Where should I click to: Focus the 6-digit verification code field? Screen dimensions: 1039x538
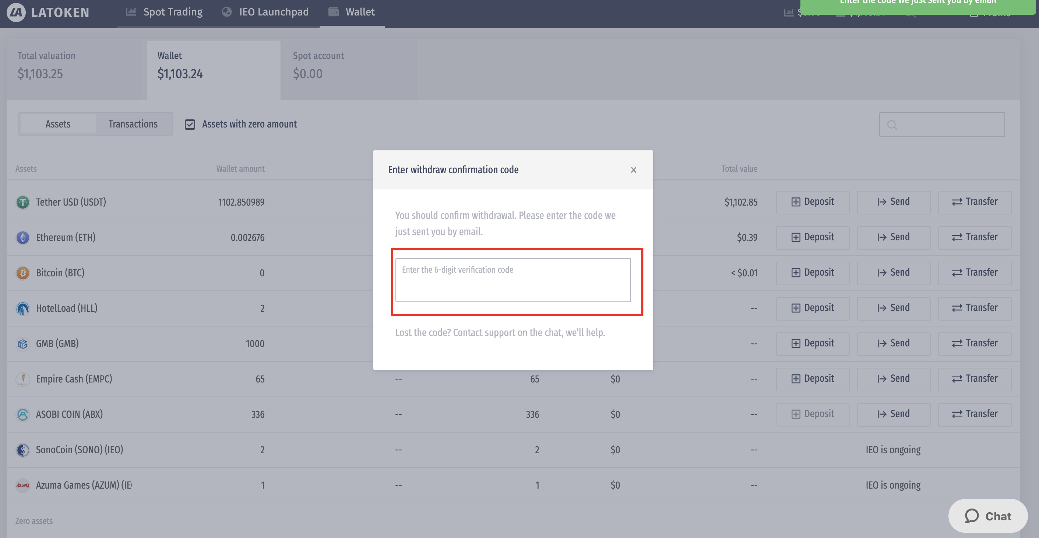[x=513, y=280]
